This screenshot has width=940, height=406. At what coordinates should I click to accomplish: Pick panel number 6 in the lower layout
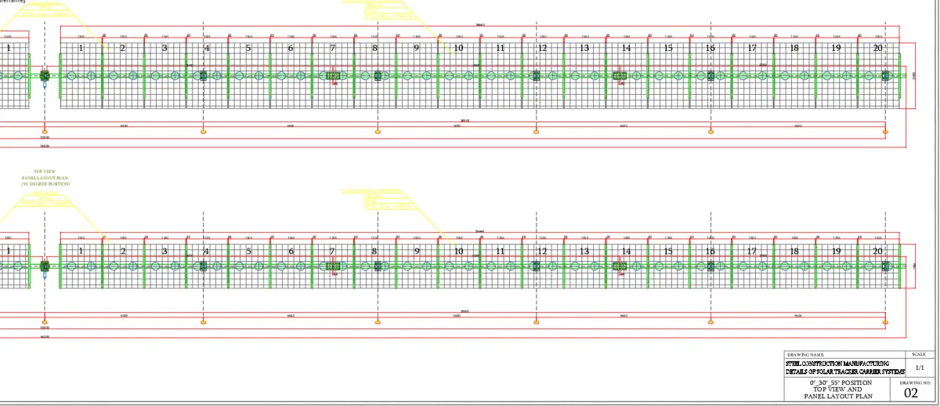(x=291, y=251)
